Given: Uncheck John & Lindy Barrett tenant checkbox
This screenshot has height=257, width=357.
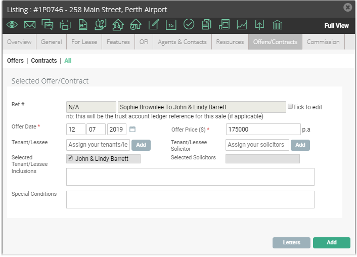Looking at the screenshot, I should (70, 158).
